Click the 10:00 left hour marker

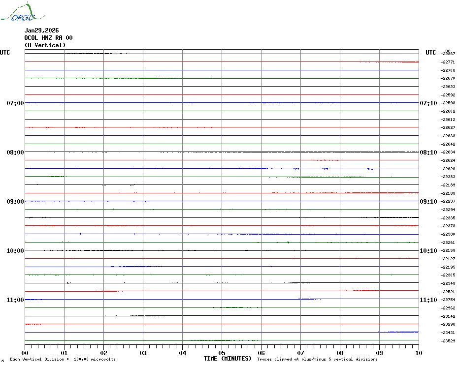click(15, 251)
